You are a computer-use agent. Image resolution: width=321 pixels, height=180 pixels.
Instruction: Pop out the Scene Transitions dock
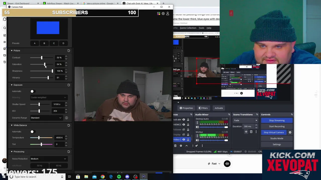(x=257, y=114)
